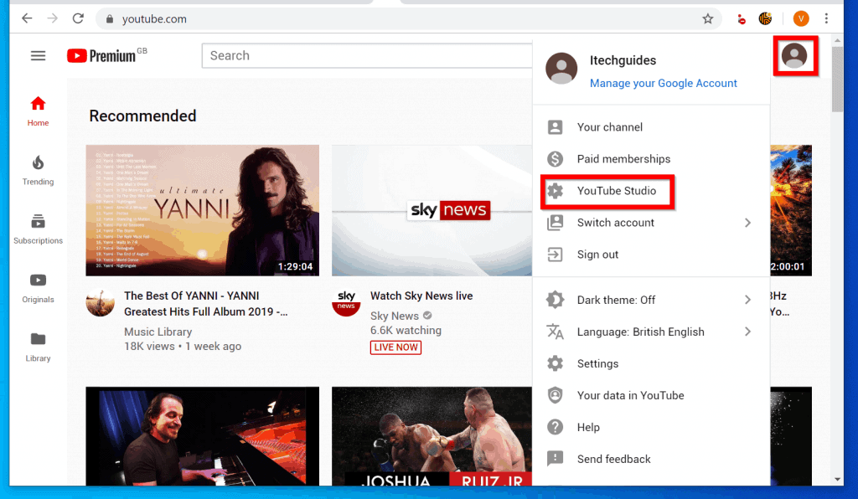Image resolution: width=858 pixels, height=499 pixels.
Task: Open Originals from sidebar
Action: click(38, 288)
